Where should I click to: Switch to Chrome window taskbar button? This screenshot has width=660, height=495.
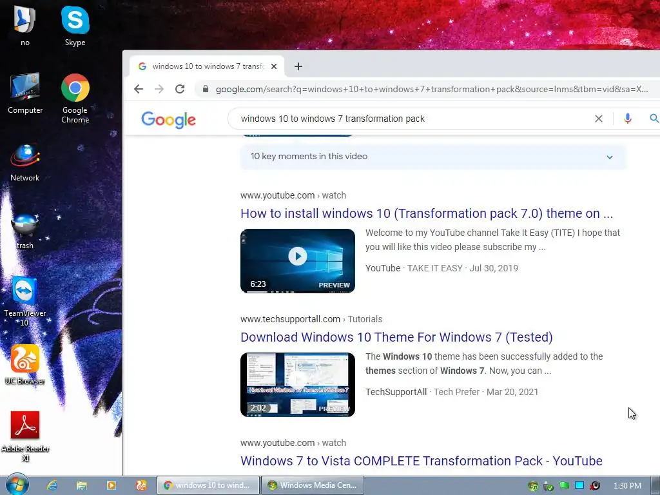(x=208, y=485)
